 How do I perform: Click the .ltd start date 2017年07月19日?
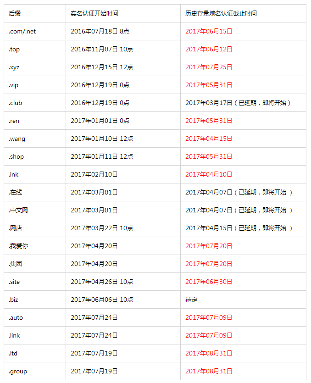[x=94, y=353]
